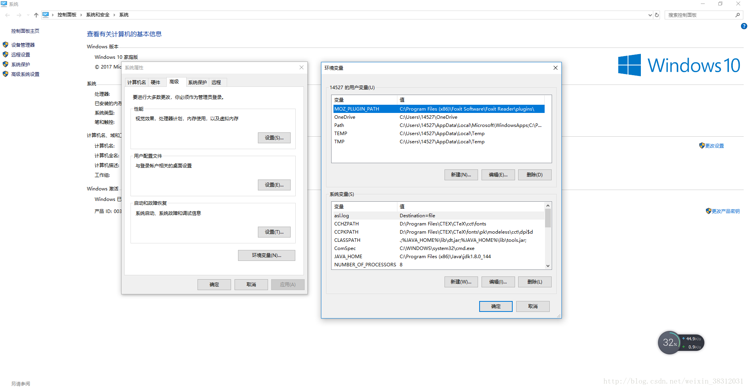The image size is (748, 389).
Task: Cancel the 系统属性 dialog
Action: 251,285
